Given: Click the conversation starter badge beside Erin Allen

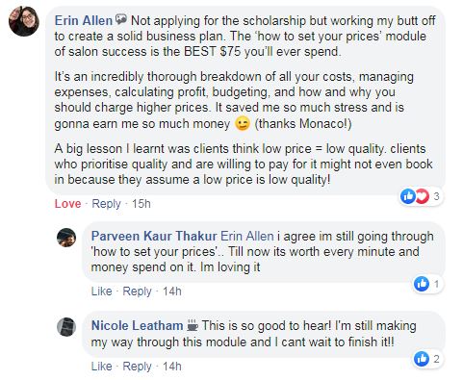Looking at the screenshot, I should tap(121, 20).
